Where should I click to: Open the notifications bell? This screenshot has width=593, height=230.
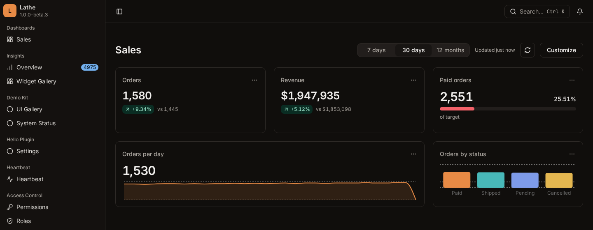pos(580,11)
